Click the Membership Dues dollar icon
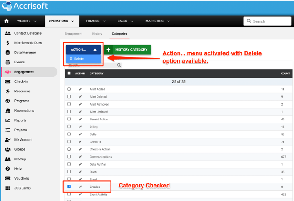The height and width of the screenshot is (201, 294). tap(7, 43)
